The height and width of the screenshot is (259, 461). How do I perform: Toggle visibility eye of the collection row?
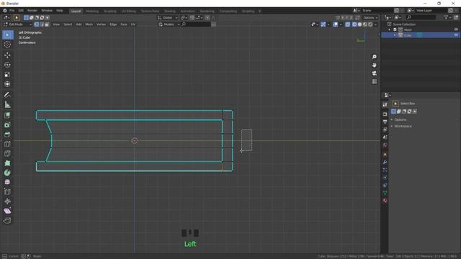[456, 29]
